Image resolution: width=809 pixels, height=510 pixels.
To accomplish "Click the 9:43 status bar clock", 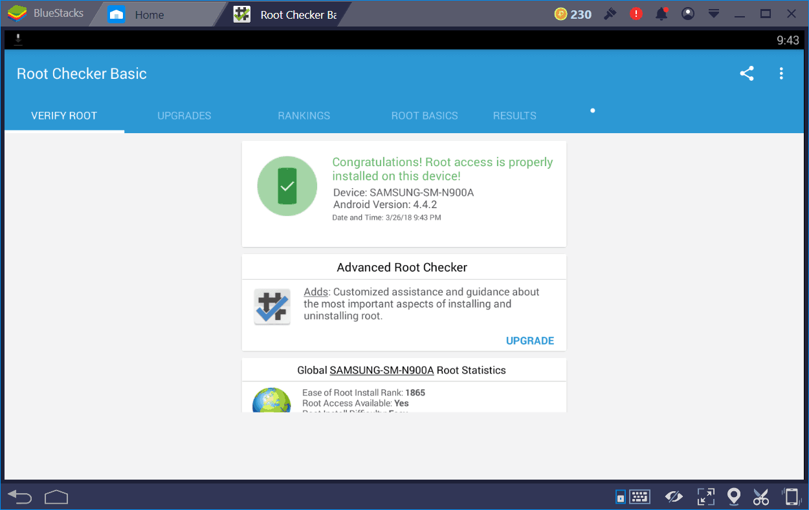I will point(788,40).
